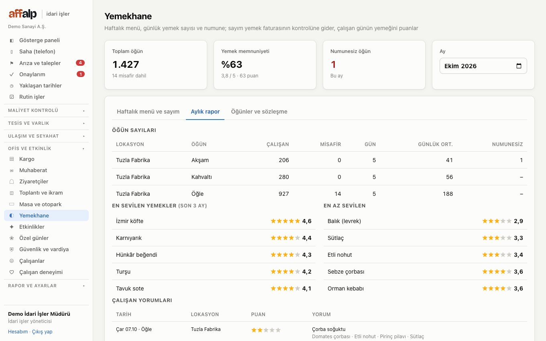
Task: Collapse the Ofis ve Etkinlik section
Action: tap(46, 148)
